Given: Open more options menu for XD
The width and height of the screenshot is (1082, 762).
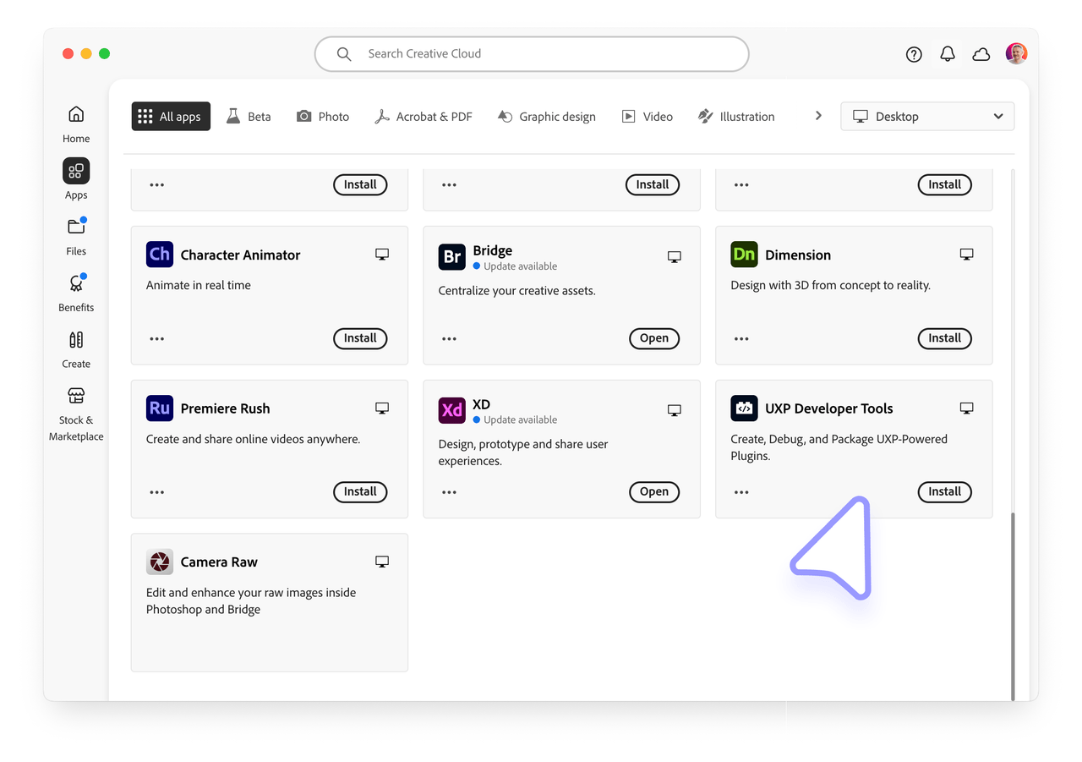Looking at the screenshot, I should coord(450,492).
